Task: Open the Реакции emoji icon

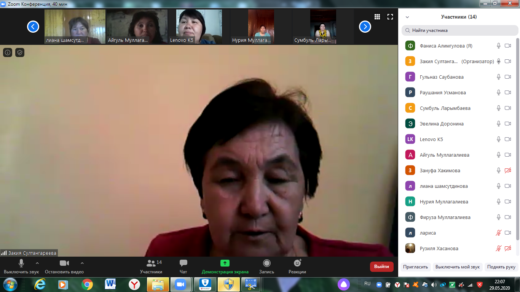Action: click(297, 263)
